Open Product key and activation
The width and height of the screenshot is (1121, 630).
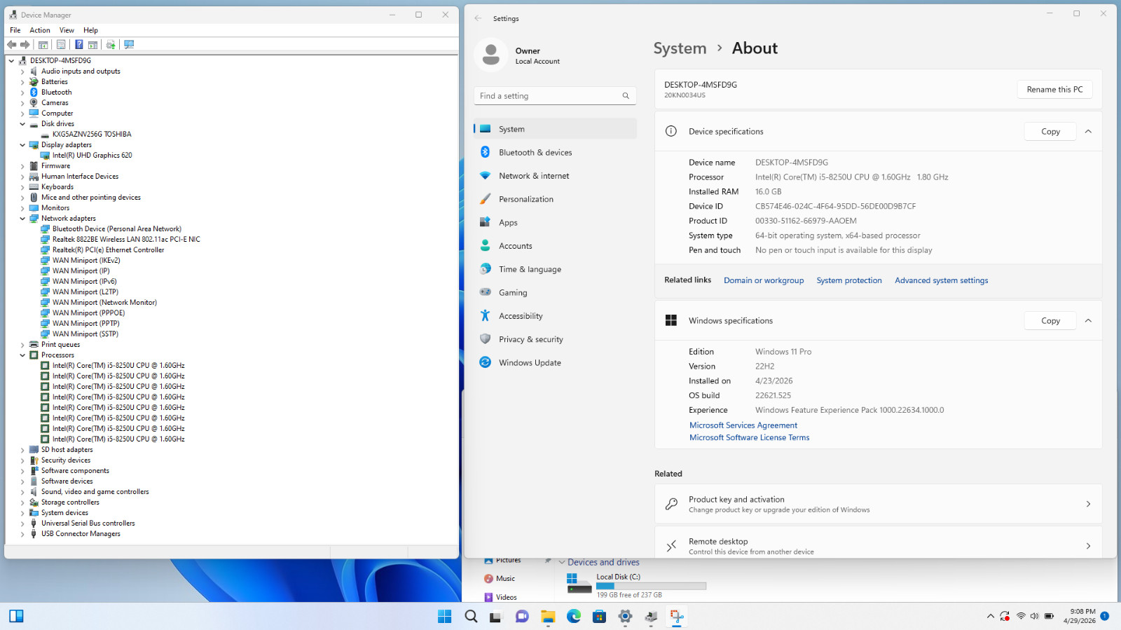(x=878, y=504)
